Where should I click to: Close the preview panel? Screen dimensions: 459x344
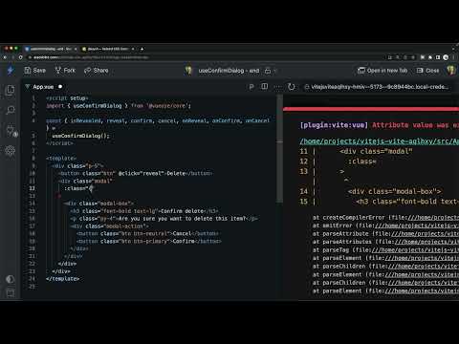[428, 71]
